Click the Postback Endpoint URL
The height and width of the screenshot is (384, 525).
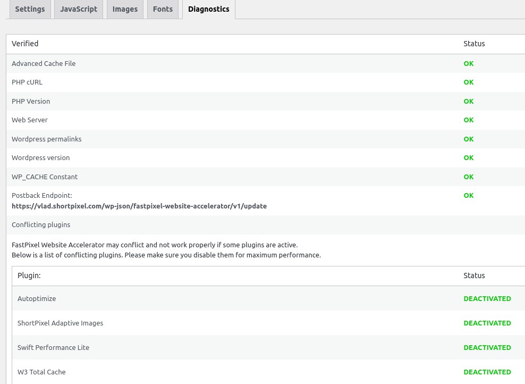[139, 206]
